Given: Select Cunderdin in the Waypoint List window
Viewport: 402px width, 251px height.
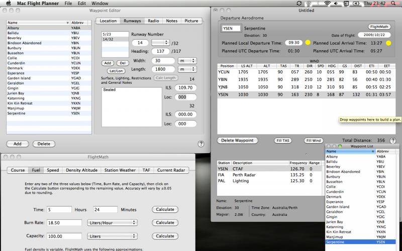Looking at the screenshot, I should click(x=360, y=192).
